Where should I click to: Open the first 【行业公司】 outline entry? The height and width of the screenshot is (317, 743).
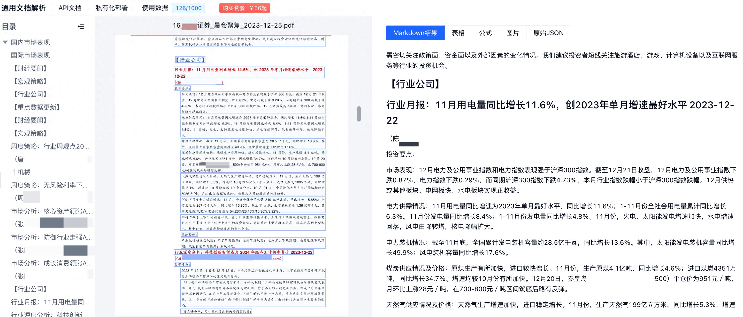pyautogui.click(x=30, y=94)
